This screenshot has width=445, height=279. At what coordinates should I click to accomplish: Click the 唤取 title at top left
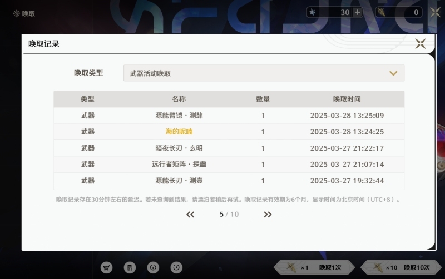(x=28, y=13)
